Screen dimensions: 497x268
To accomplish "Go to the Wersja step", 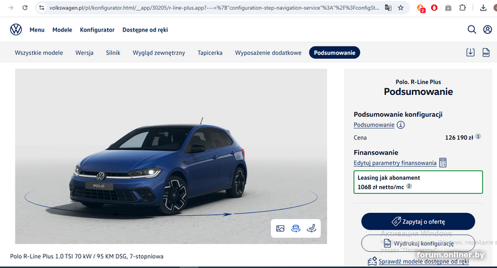I will pos(84,53).
